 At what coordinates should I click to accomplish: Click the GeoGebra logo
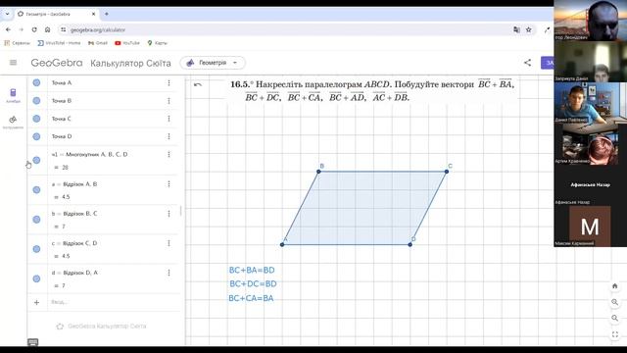(x=57, y=63)
